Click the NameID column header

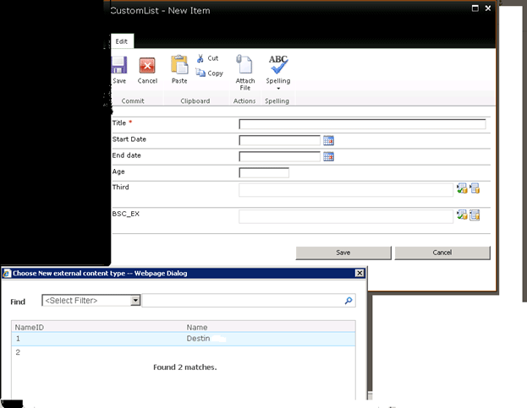(30, 327)
